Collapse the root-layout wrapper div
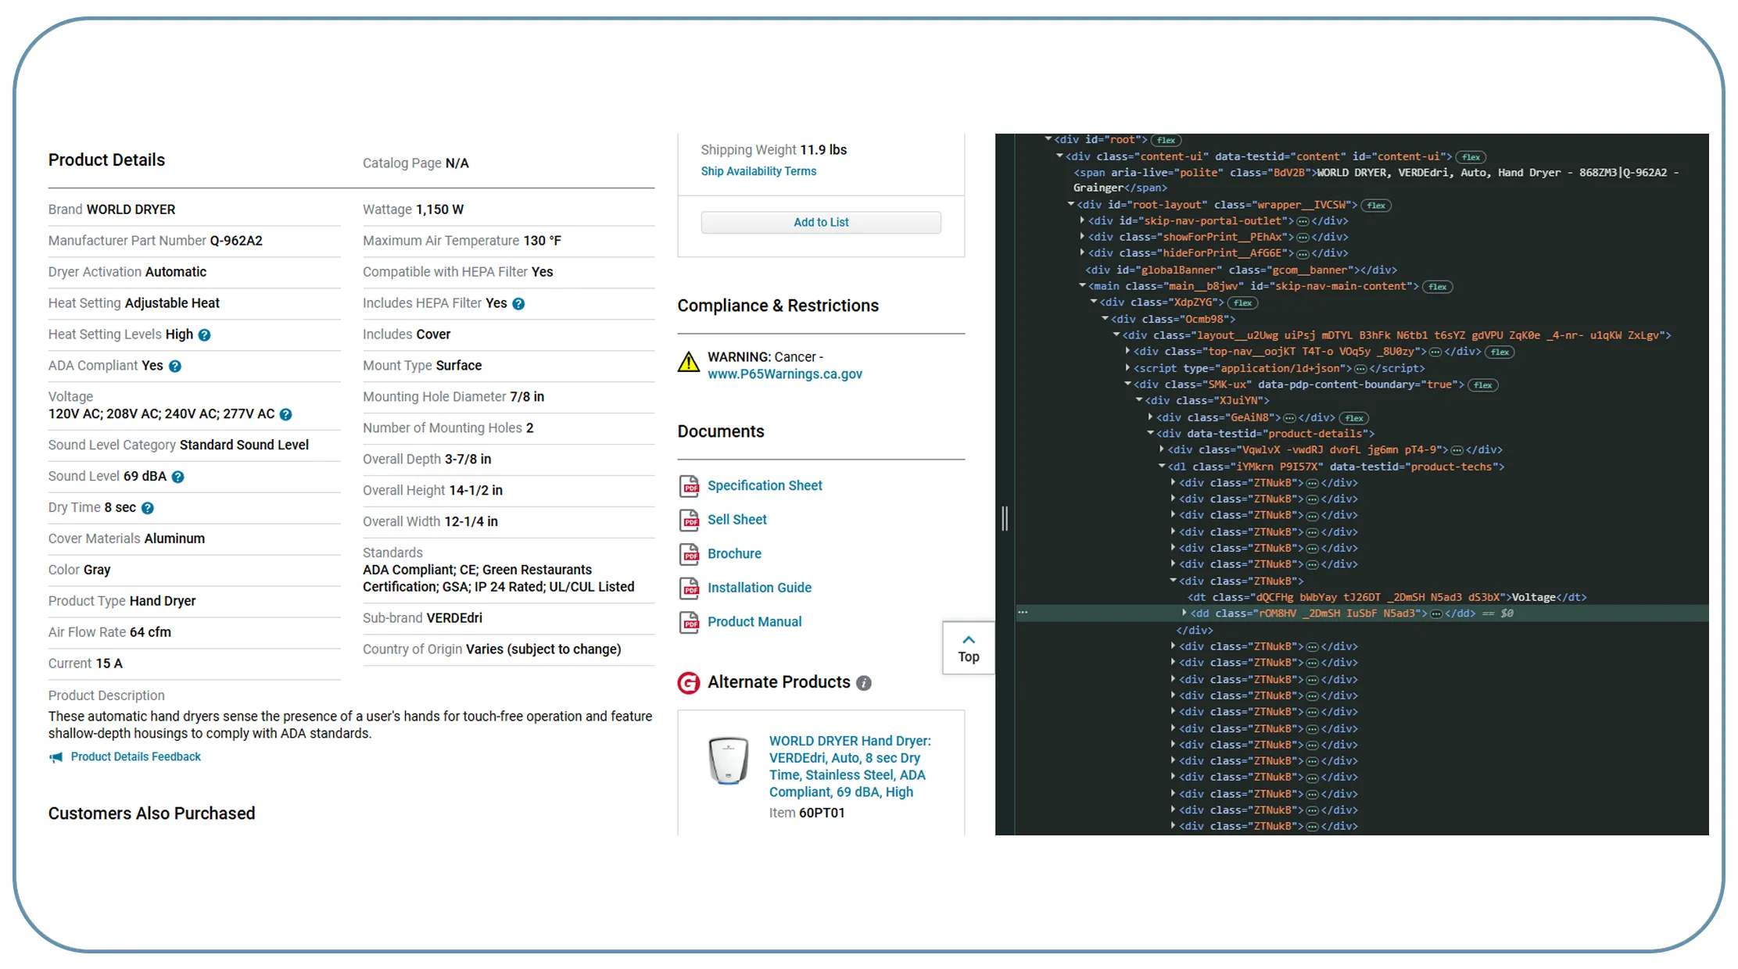Image resolution: width=1738 pixels, height=969 pixels. point(1071,204)
